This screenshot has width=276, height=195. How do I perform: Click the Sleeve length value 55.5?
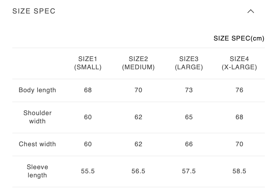(x=88, y=171)
